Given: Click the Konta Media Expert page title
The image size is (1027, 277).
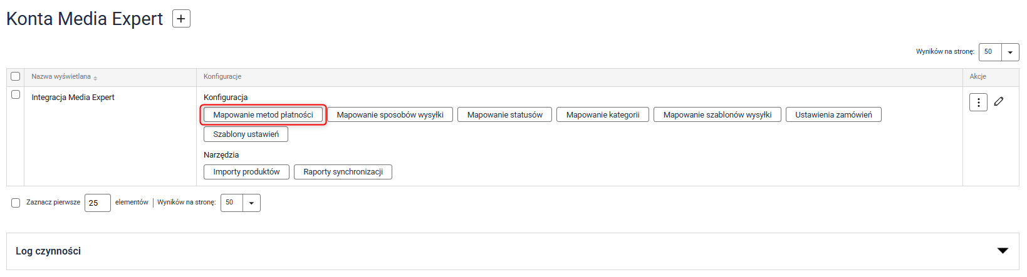Looking at the screenshot, I should pyautogui.click(x=85, y=19).
